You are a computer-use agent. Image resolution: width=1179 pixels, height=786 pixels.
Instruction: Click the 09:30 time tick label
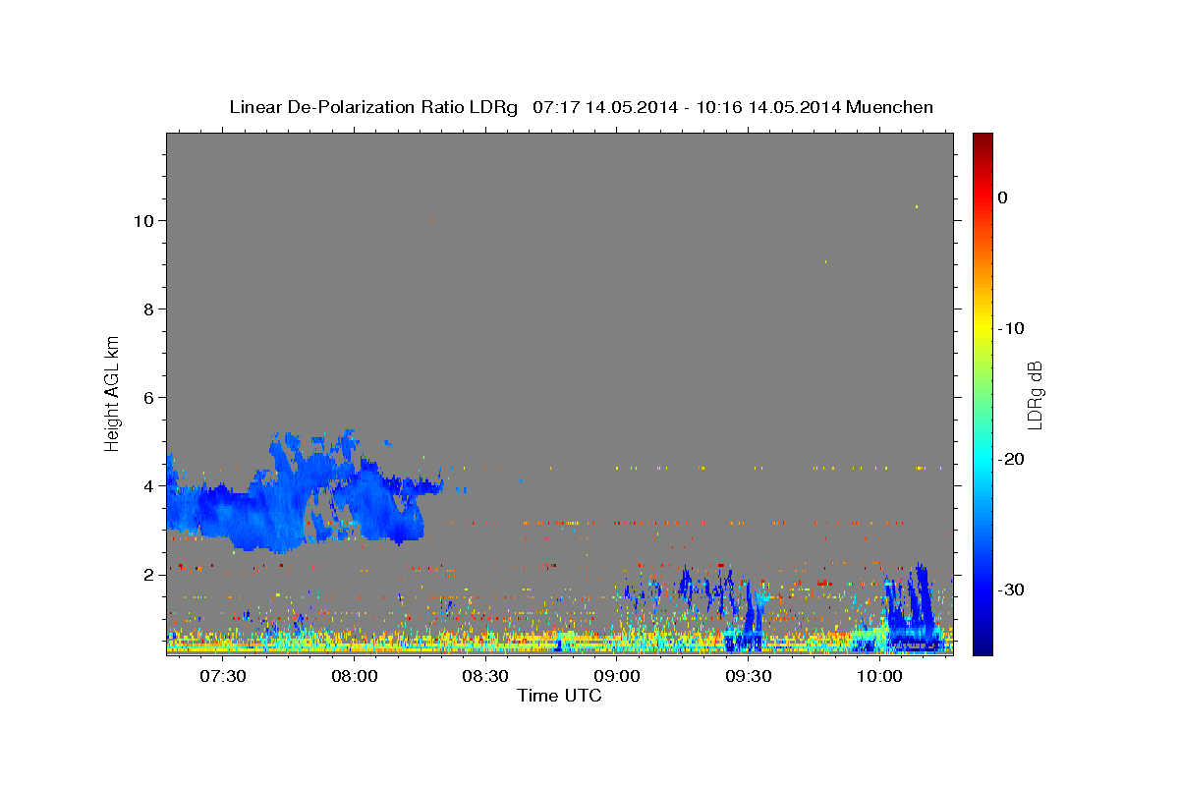tap(748, 677)
